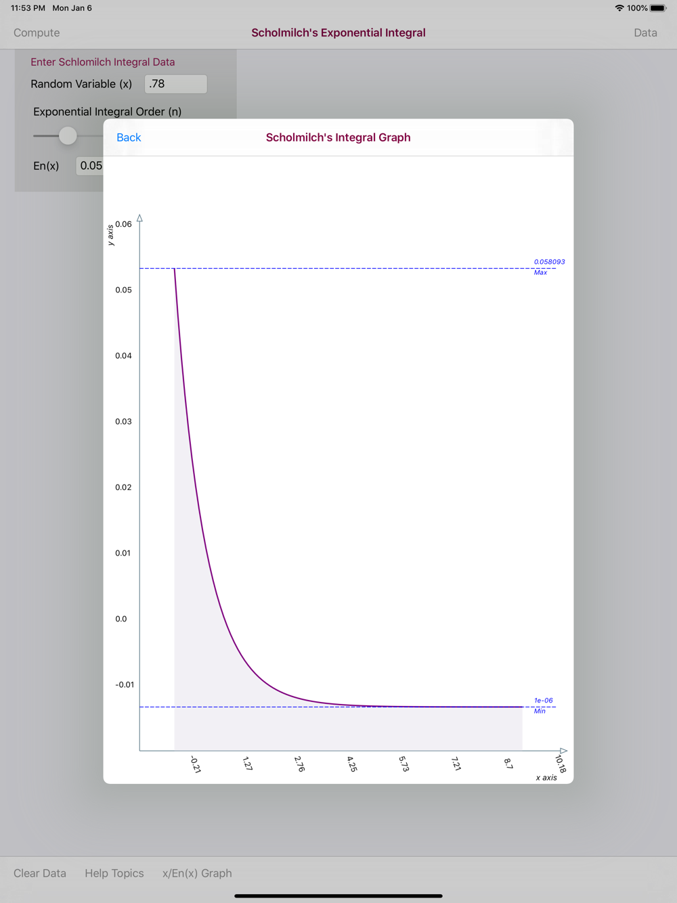Click the y-axis tick label 0.04

click(x=123, y=355)
